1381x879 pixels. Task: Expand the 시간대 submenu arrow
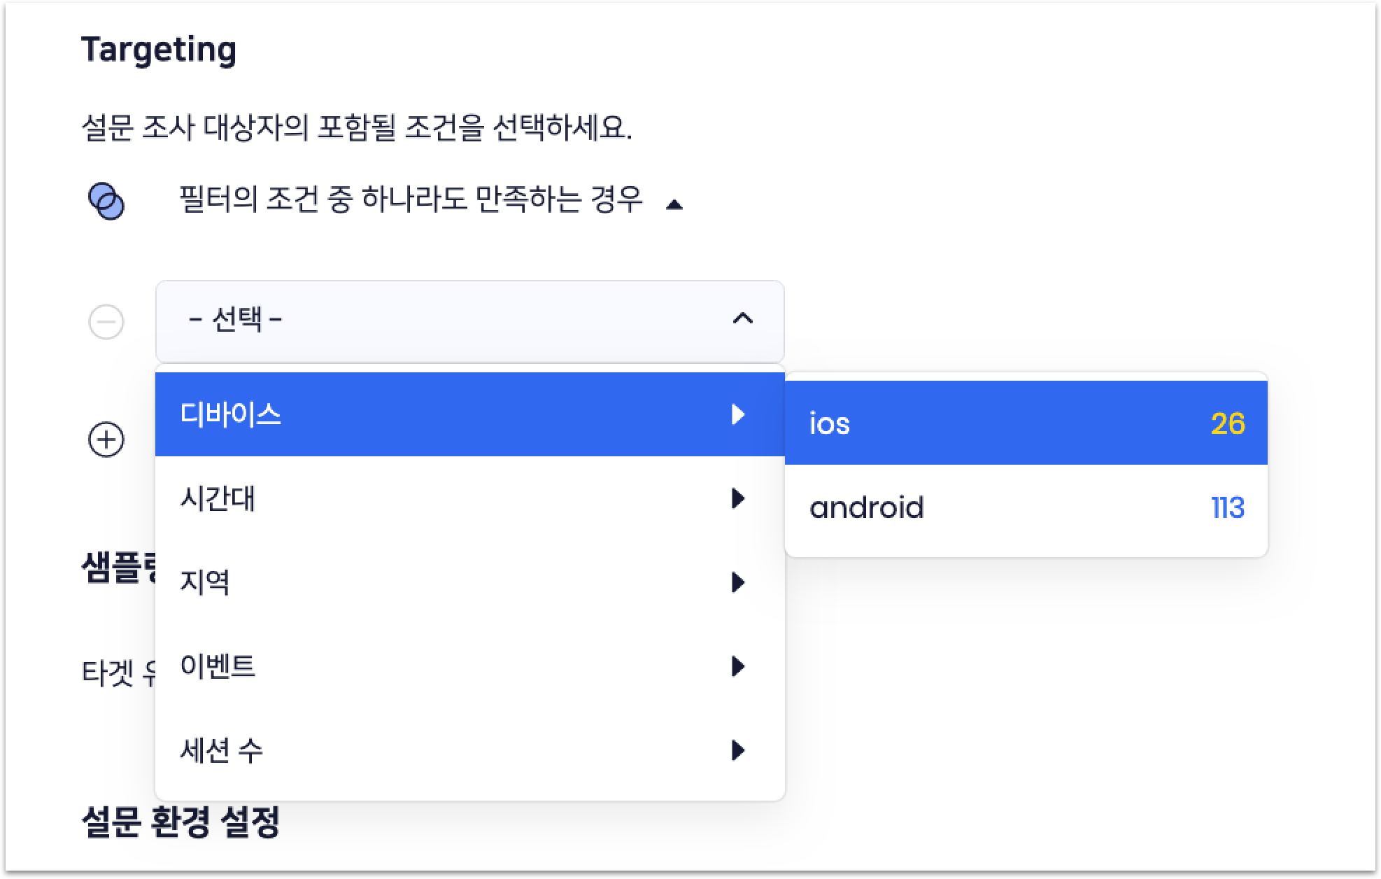click(737, 498)
